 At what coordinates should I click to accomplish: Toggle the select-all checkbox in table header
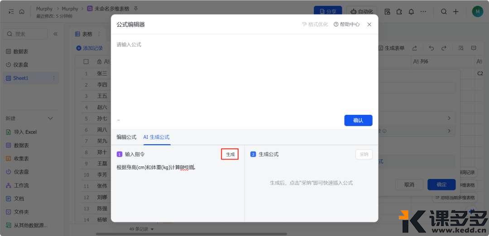click(86, 61)
